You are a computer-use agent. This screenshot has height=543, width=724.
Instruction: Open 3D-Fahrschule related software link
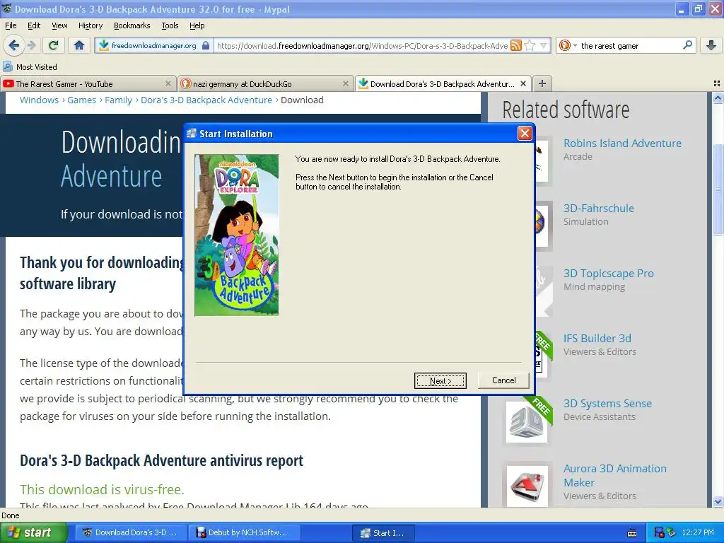[598, 209]
